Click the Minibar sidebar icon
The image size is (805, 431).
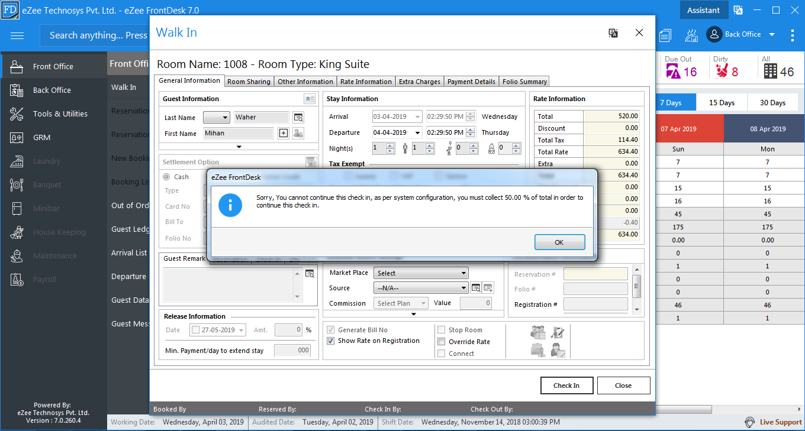click(x=17, y=208)
